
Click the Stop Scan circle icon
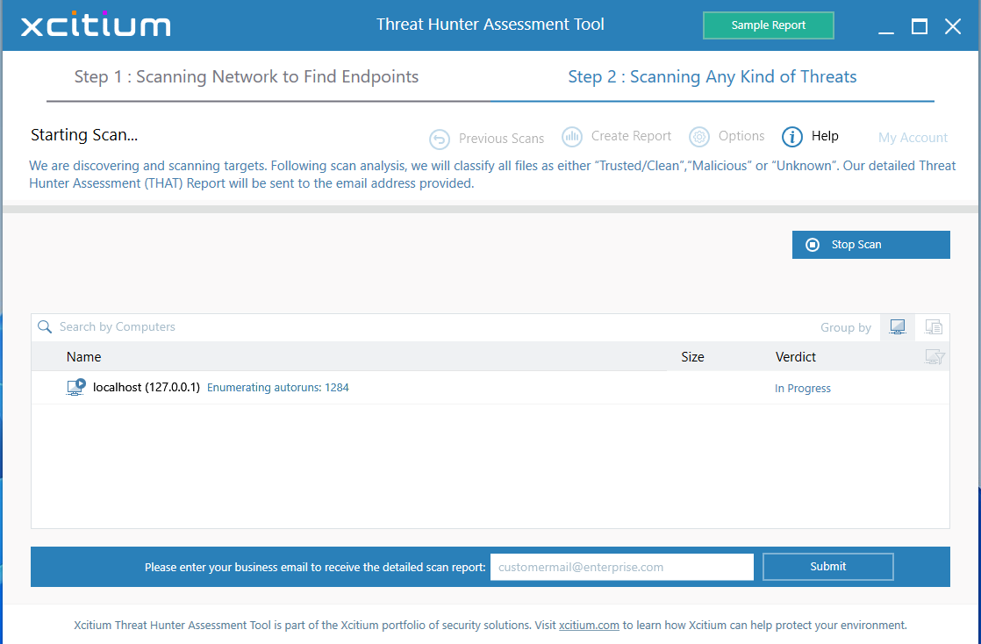tap(812, 245)
